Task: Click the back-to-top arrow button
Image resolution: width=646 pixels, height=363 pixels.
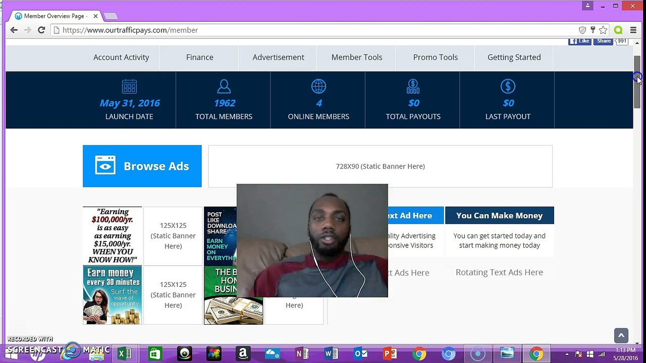Action: 621,336
